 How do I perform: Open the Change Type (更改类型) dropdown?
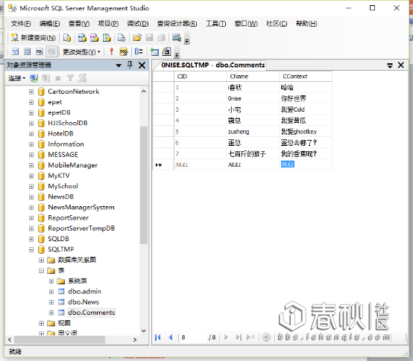(x=81, y=52)
